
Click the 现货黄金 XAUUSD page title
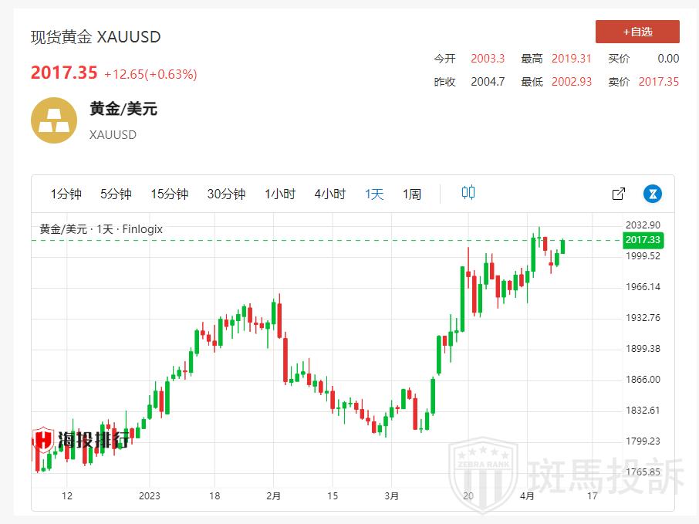click(x=96, y=37)
